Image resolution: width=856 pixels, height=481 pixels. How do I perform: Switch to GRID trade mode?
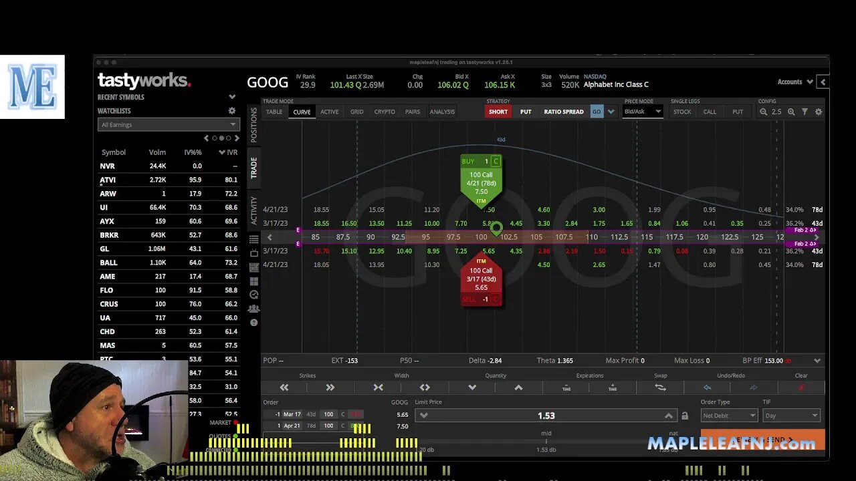(x=357, y=112)
